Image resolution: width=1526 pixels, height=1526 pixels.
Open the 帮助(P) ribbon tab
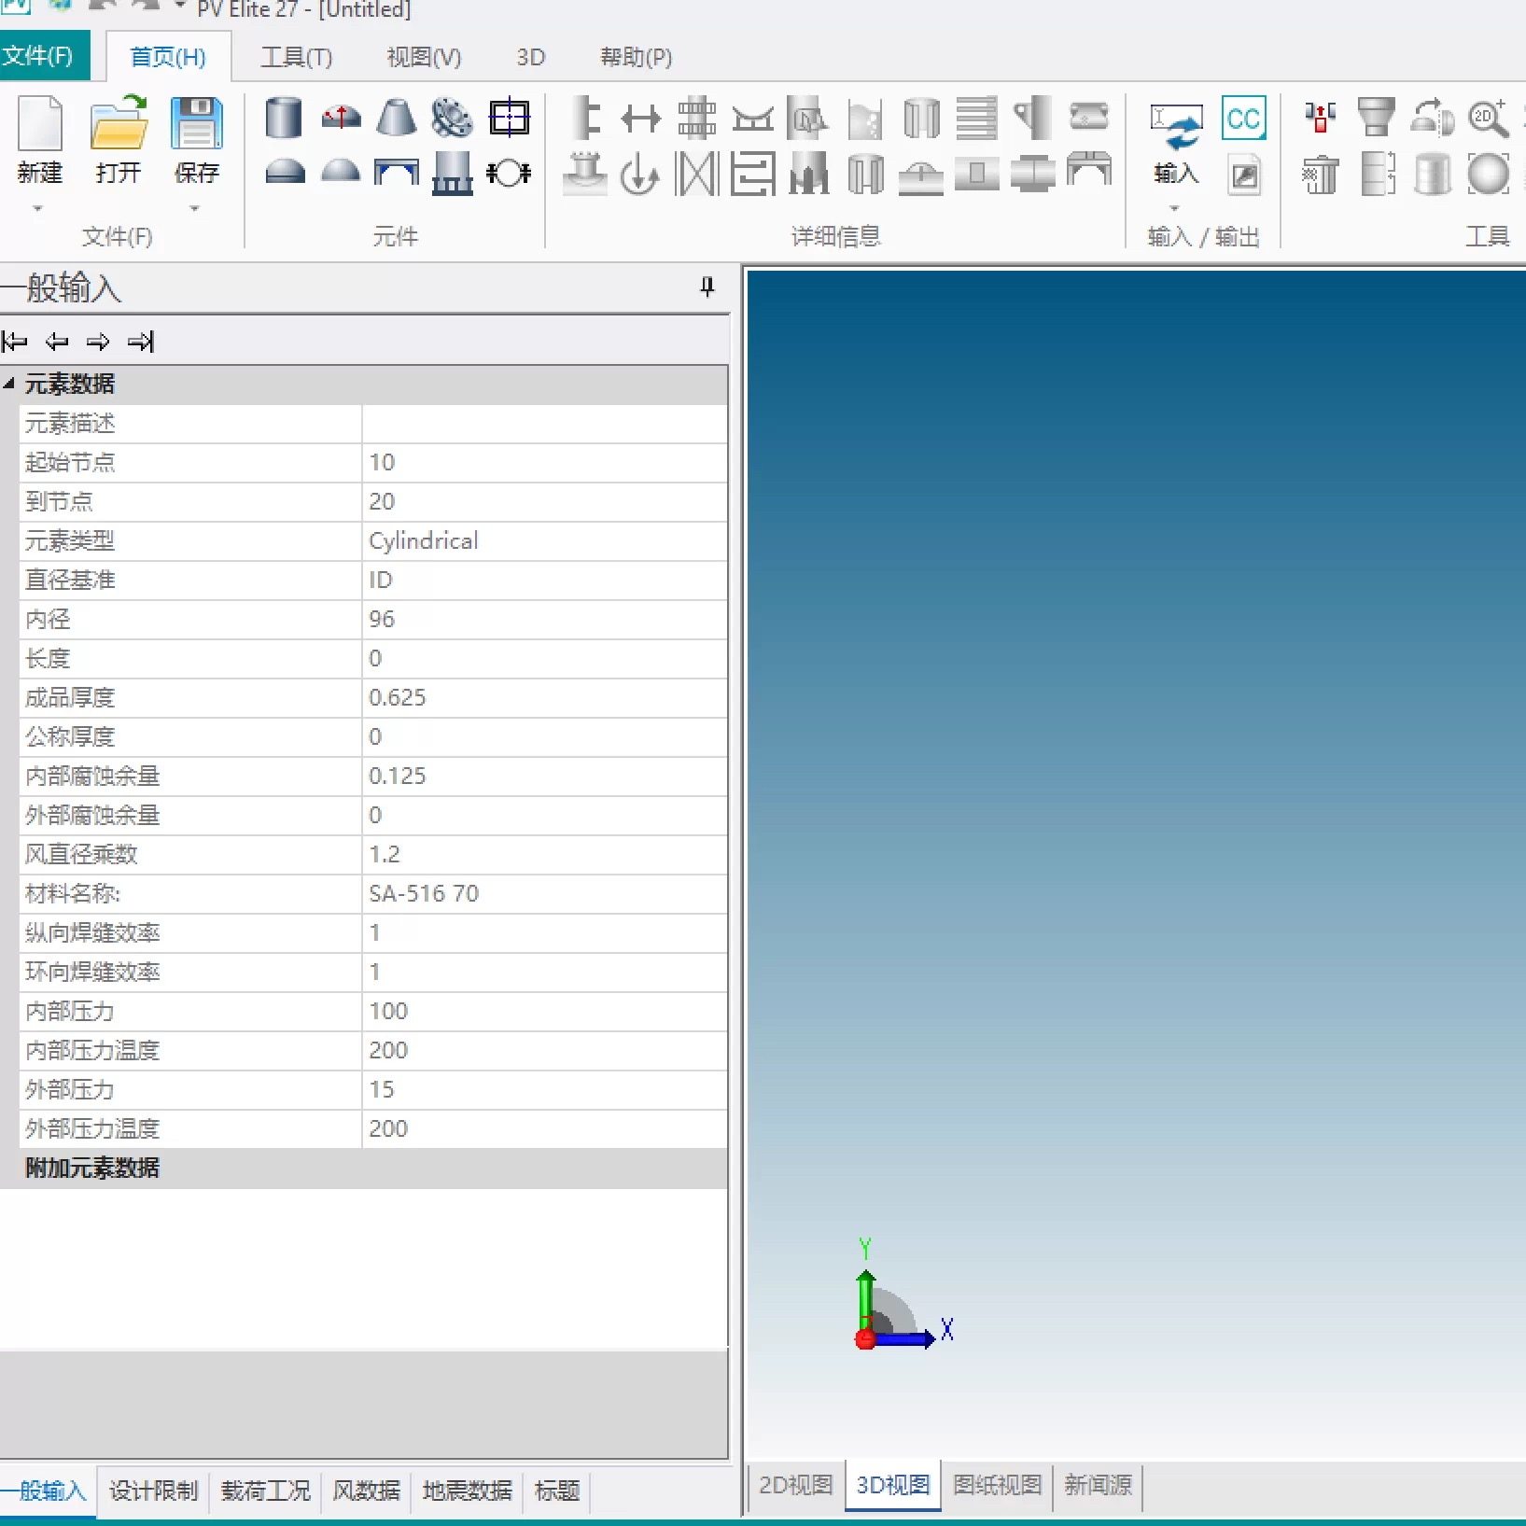[x=636, y=57]
